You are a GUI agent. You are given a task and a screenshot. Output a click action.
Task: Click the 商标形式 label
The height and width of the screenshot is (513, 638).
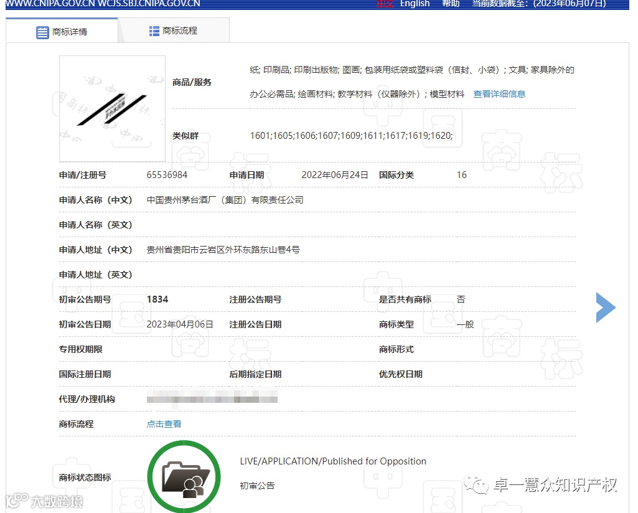pyautogui.click(x=396, y=349)
